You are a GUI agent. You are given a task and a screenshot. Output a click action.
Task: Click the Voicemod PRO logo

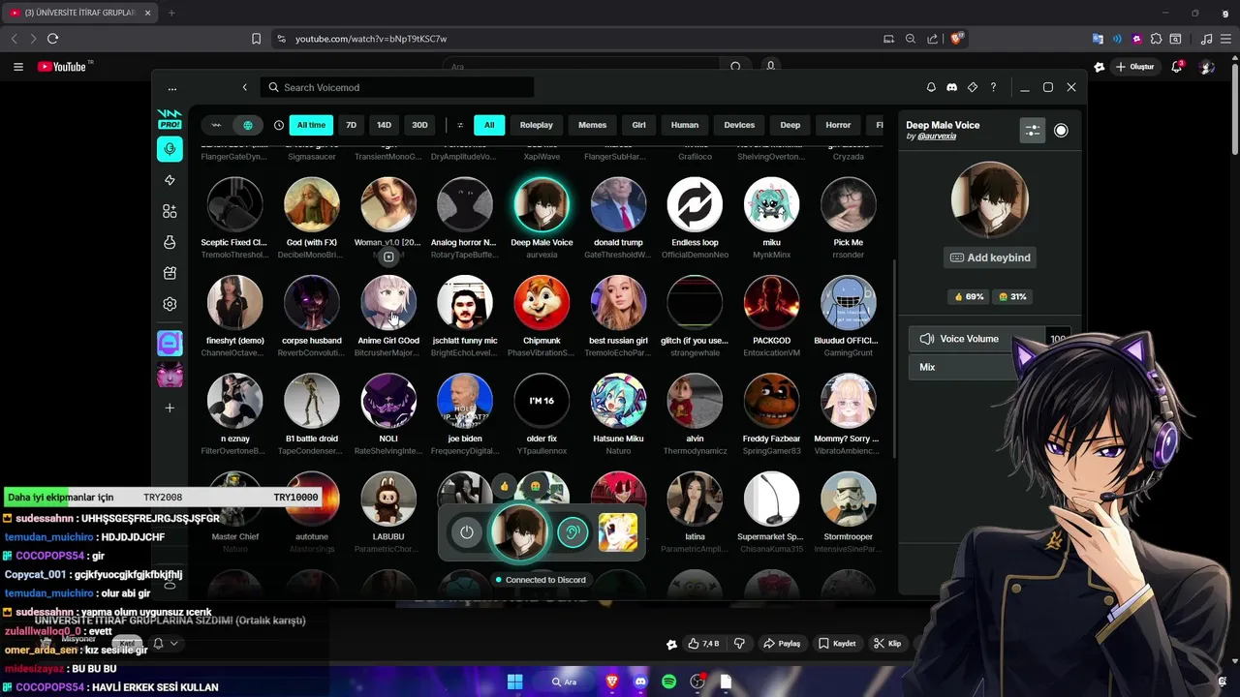(x=170, y=119)
